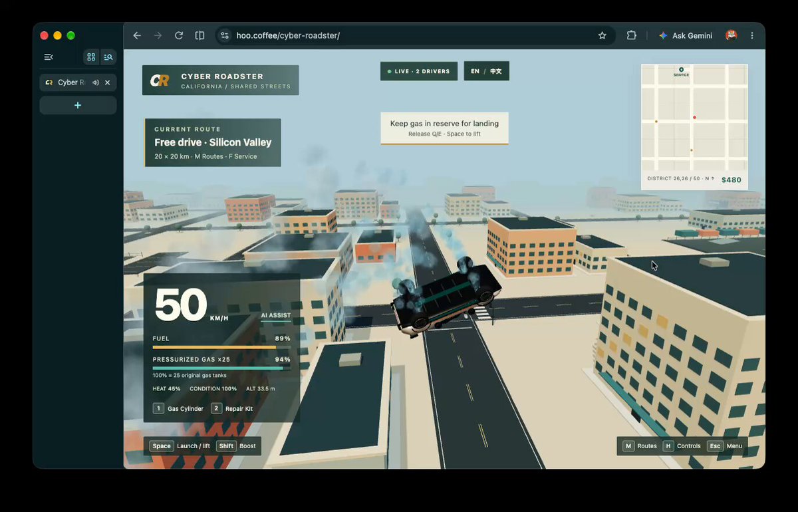Screen dimensions: 798x512
Task: Click the tab search icon
Action: coord(108,57)
